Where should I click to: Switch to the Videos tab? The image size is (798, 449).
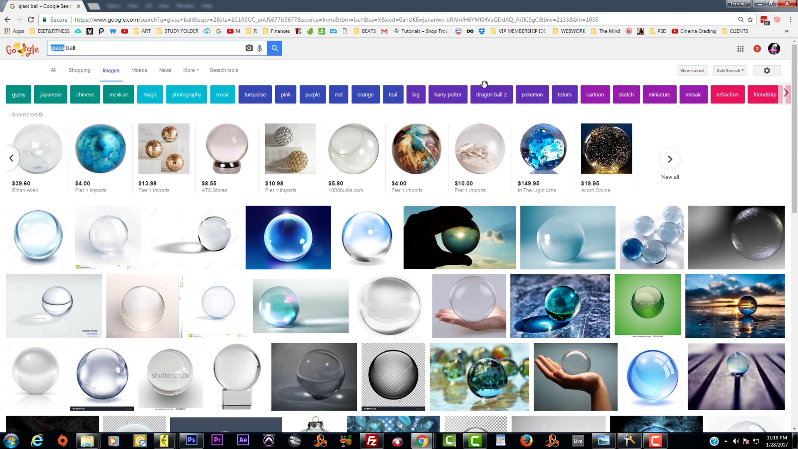point(139,70)
